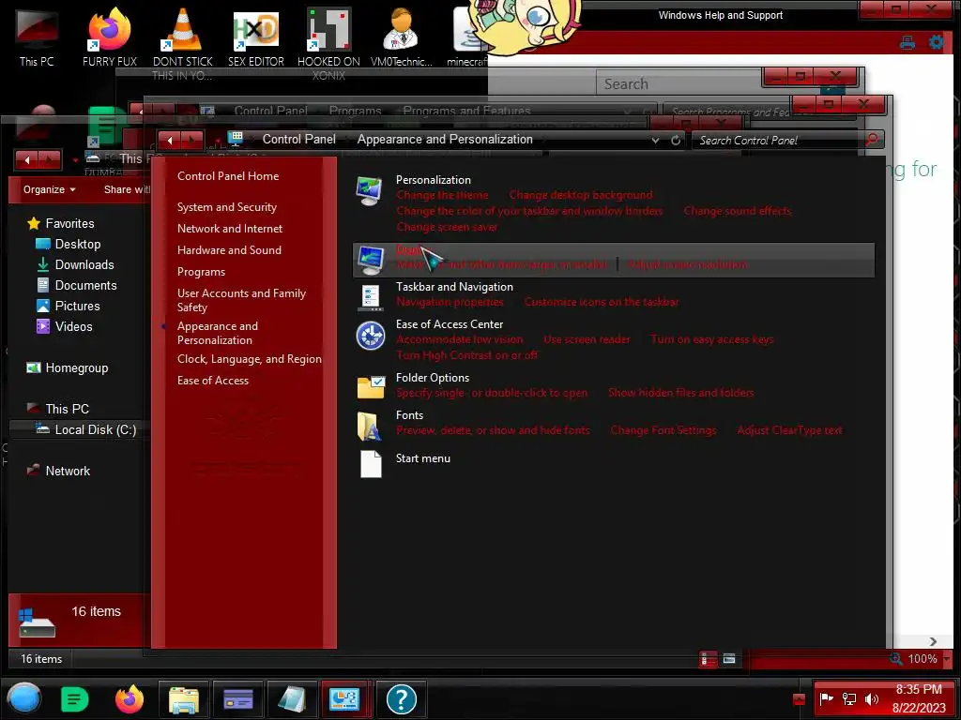Viewport: 961px width, 720px height.
Task: Open the HxD SEX EDITOR desktop shortcut
Action: click(256, 37)
